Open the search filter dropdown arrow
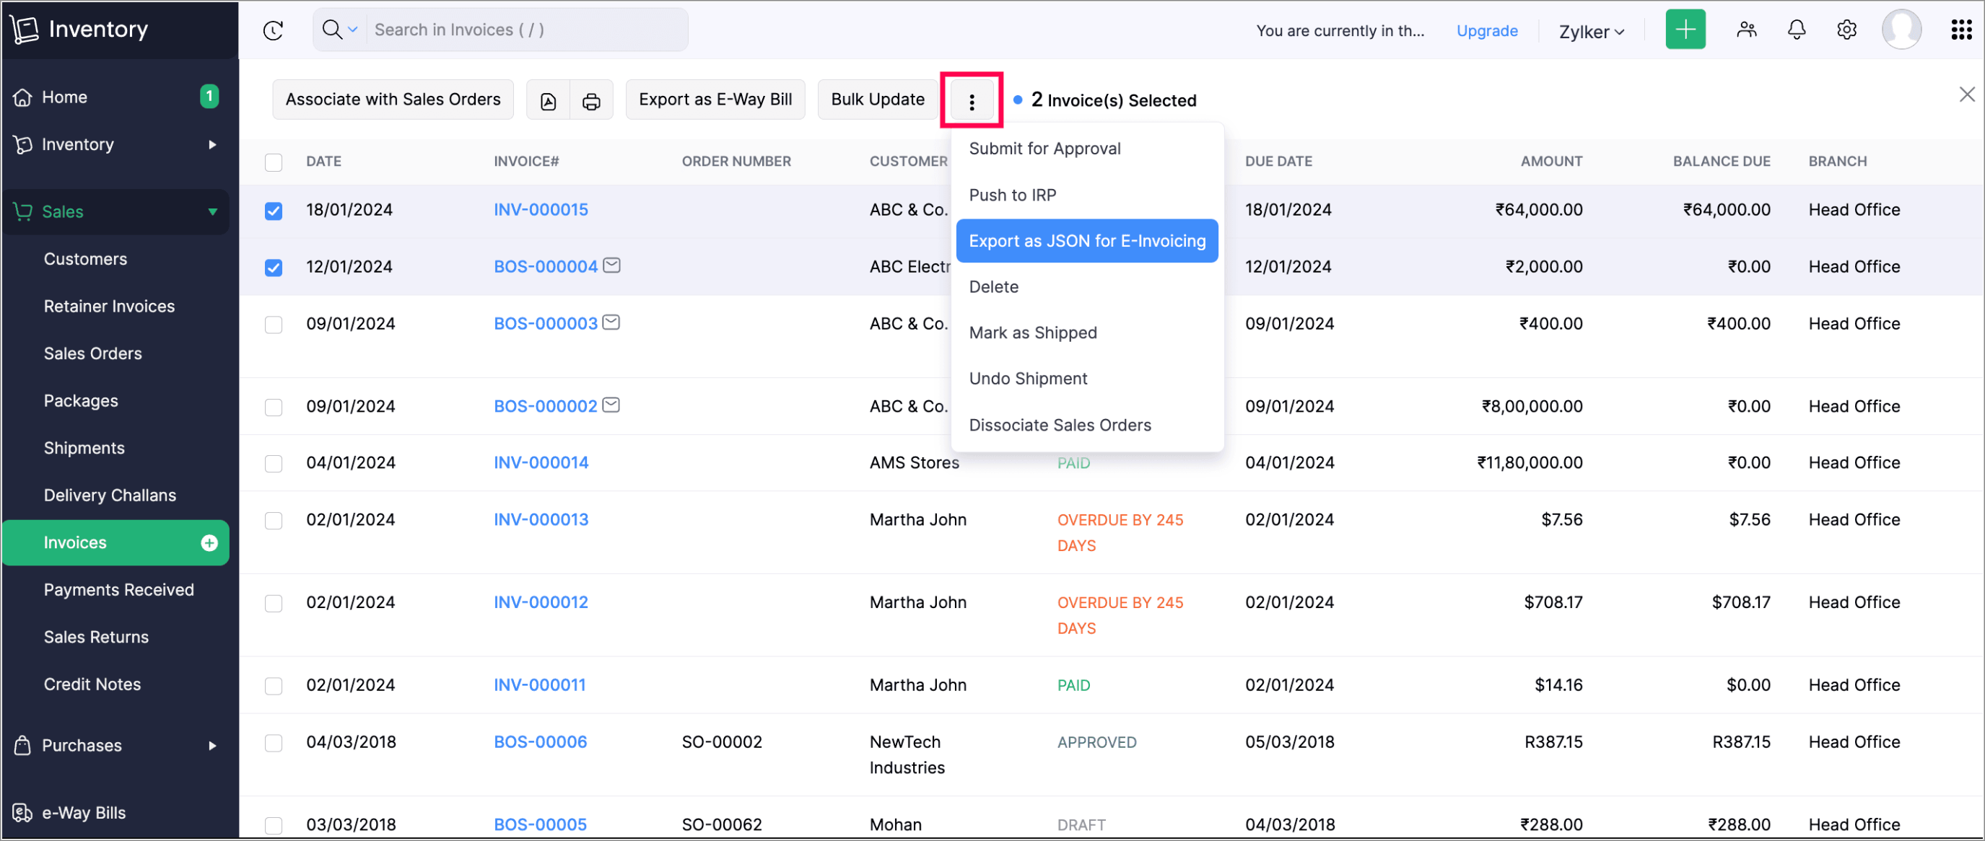 [353, 30]
